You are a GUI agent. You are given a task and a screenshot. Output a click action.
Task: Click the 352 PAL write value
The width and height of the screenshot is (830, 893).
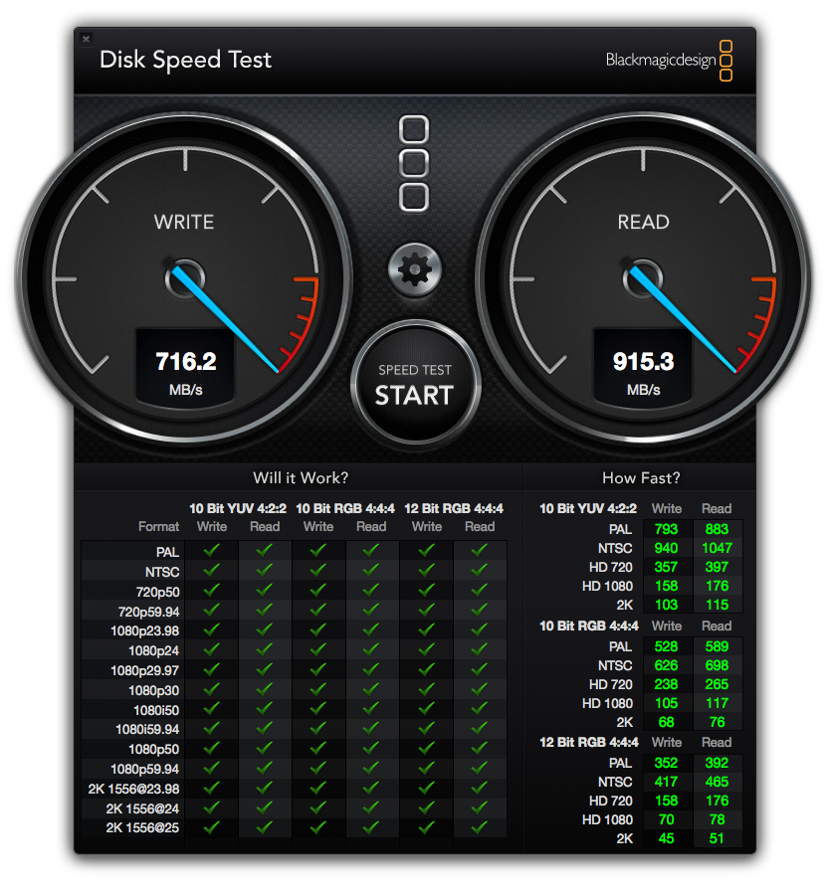pyautogui.click(x=667, y=763)
